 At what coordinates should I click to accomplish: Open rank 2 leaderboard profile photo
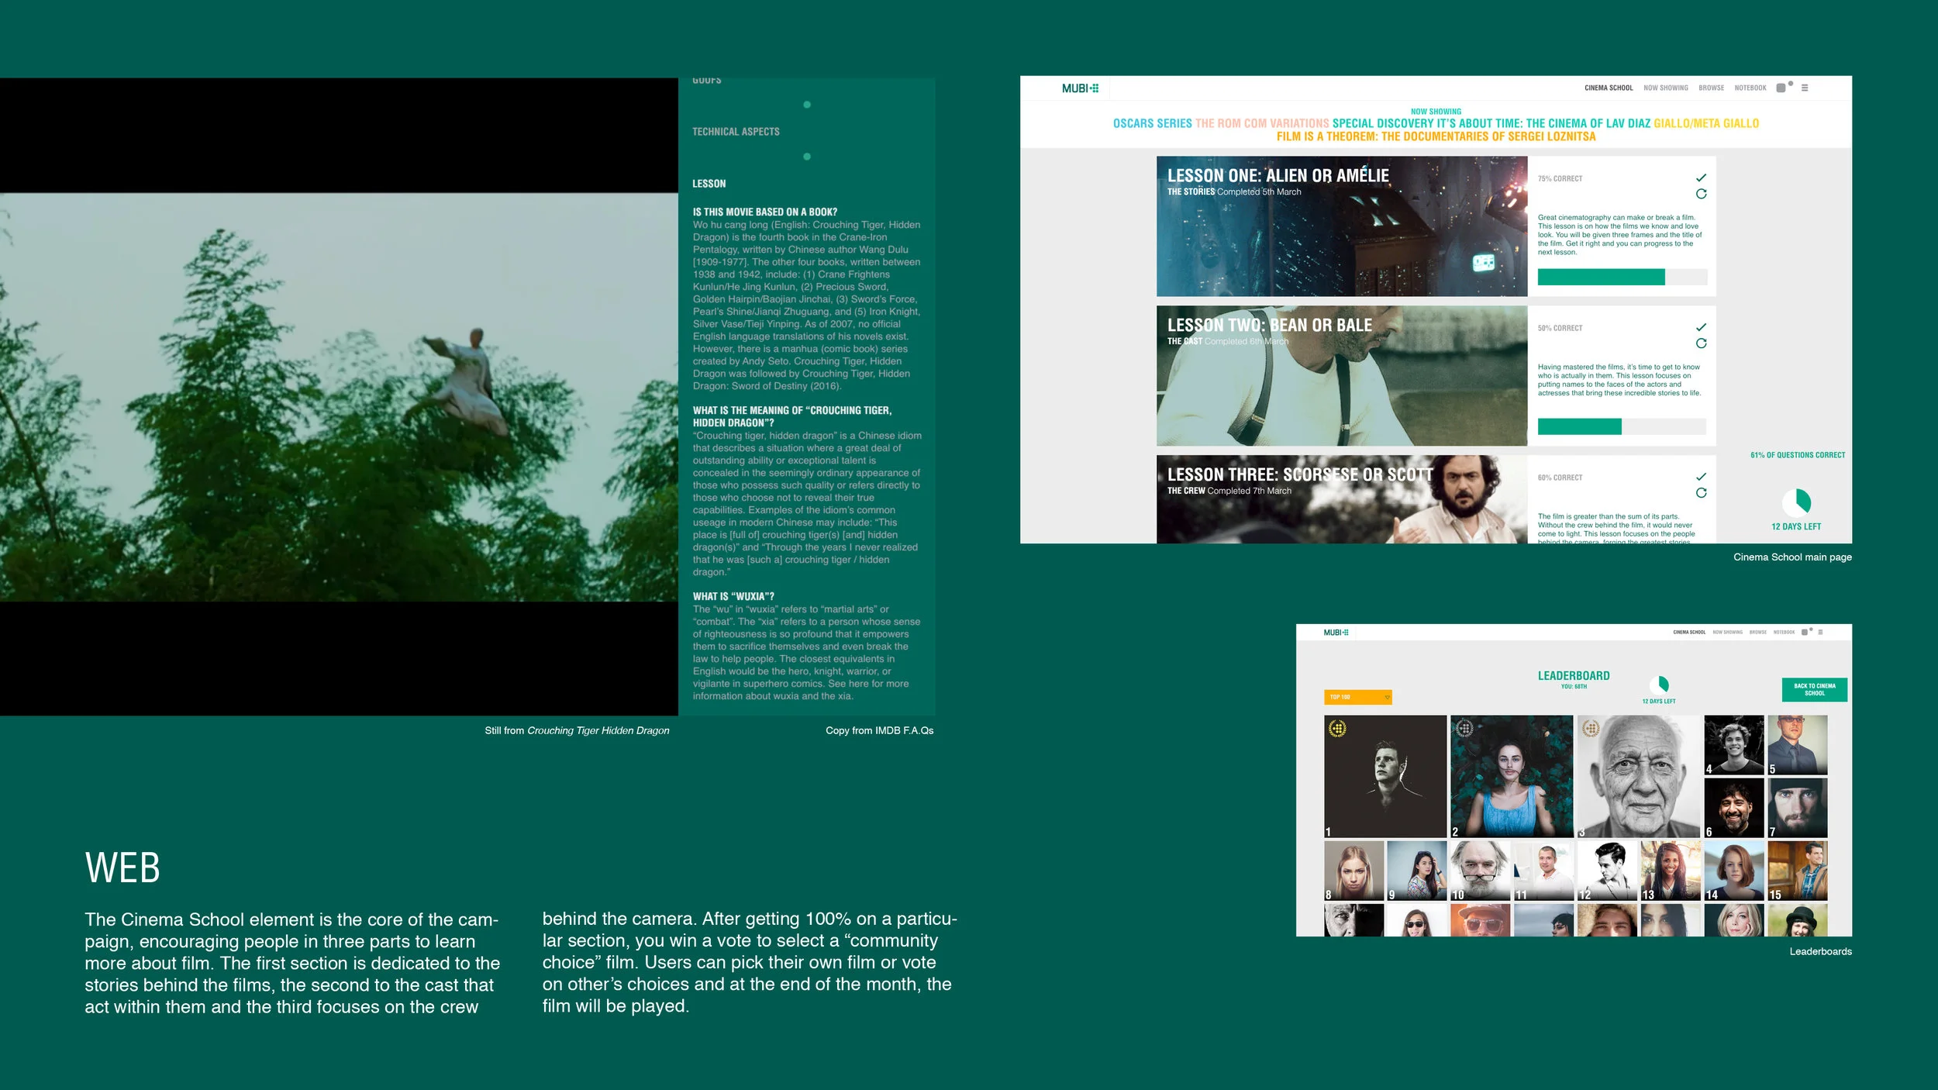click(1512, 777)
